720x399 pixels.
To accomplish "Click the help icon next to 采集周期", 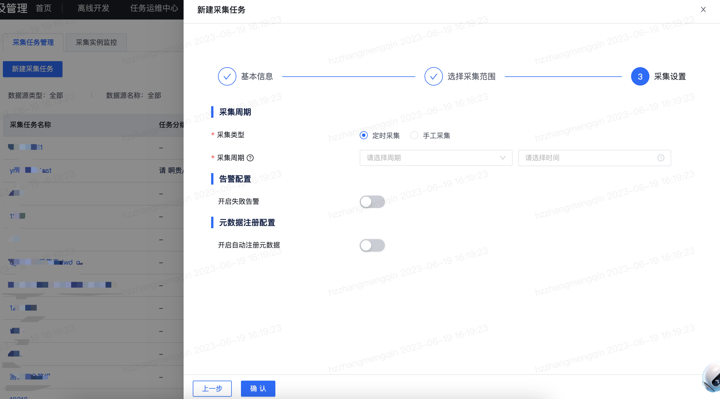I will point(250,158).
